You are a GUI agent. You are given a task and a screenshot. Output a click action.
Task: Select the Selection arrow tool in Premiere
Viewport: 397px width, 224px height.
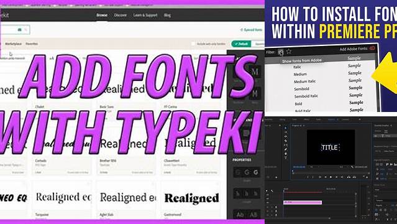click(x=286, y=128)
